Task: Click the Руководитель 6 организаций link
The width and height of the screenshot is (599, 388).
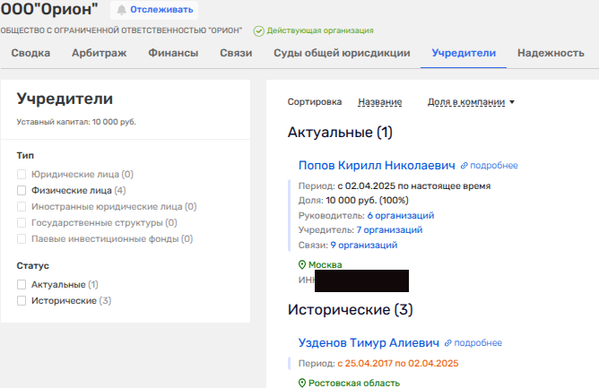Action: click(400, 215)
